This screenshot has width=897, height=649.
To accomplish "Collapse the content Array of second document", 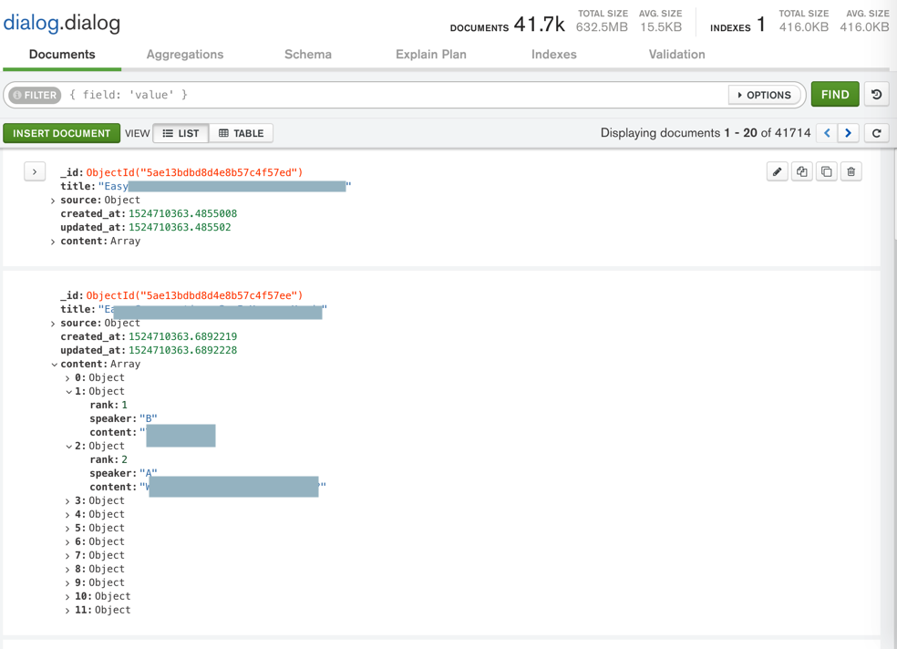I will point(54,365).
